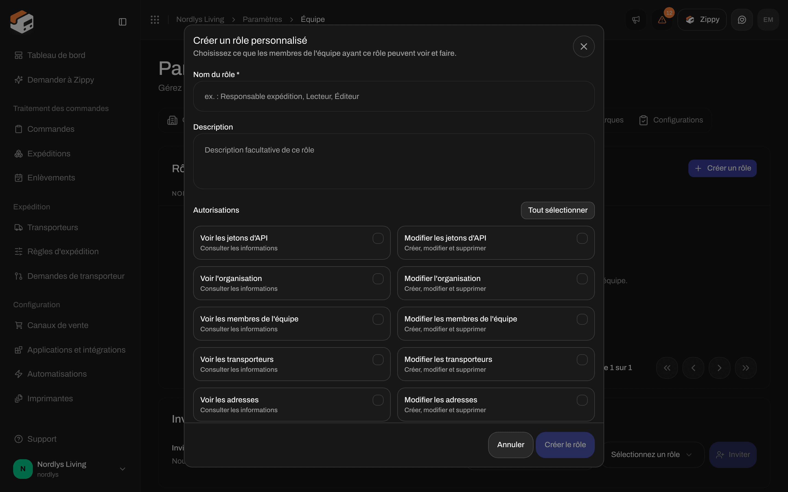788x492 pixels.
Task: Open the announcements megaphone icon
Action: coord(636,20)
